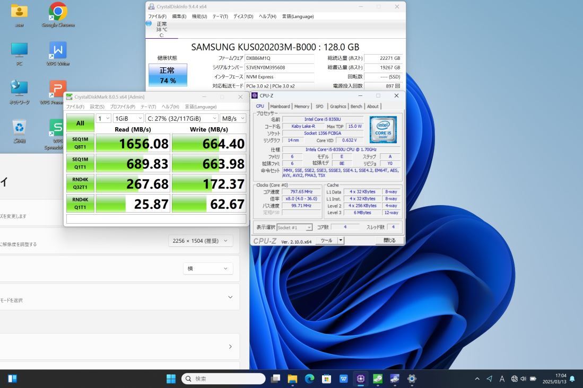Open ファイル(F) menu in CrystalDiskInfo

[157, 16]
